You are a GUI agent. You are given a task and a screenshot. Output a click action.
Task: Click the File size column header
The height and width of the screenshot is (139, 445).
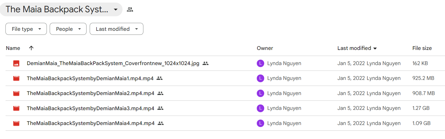point(422,48)
